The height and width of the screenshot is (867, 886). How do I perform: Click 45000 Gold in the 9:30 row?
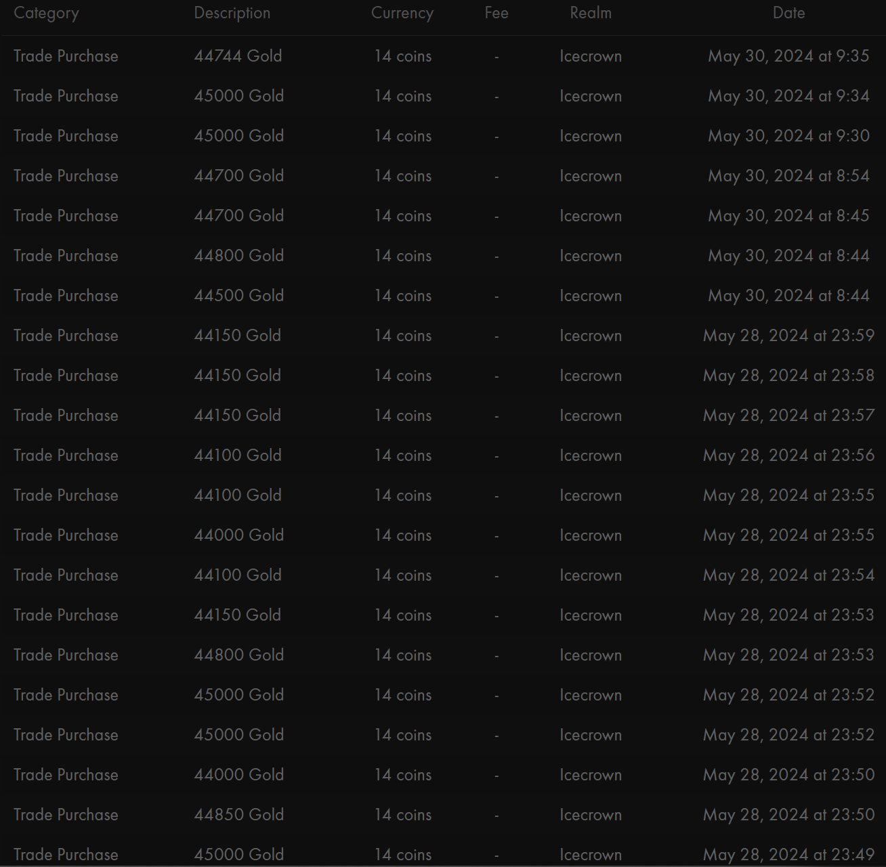238,136
